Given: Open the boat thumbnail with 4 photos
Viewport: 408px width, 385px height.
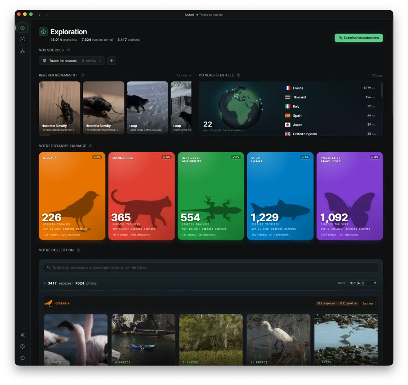Looking at the screenshot, I should [x=143, y=340].
